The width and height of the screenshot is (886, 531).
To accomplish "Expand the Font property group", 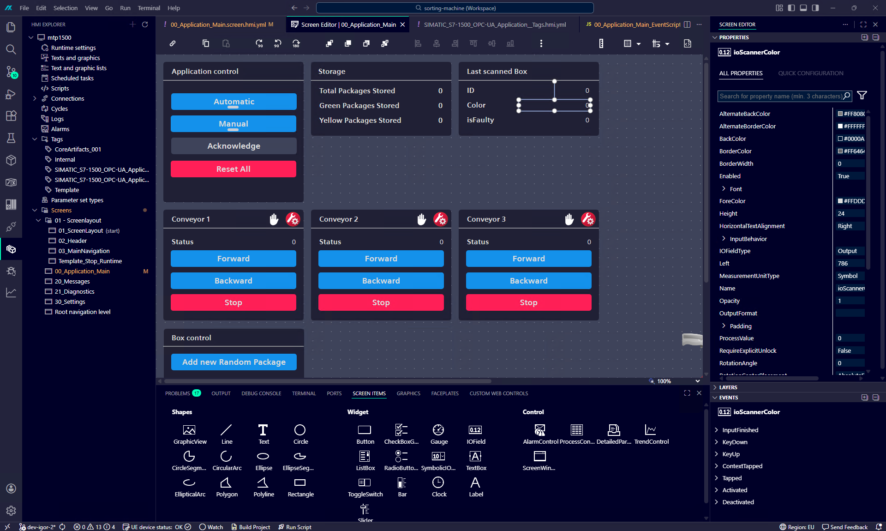I will (724, 189).
